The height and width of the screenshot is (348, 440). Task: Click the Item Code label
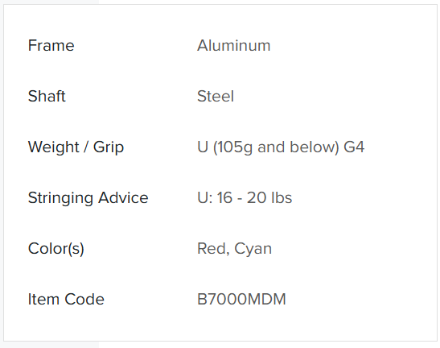[66, 299]
